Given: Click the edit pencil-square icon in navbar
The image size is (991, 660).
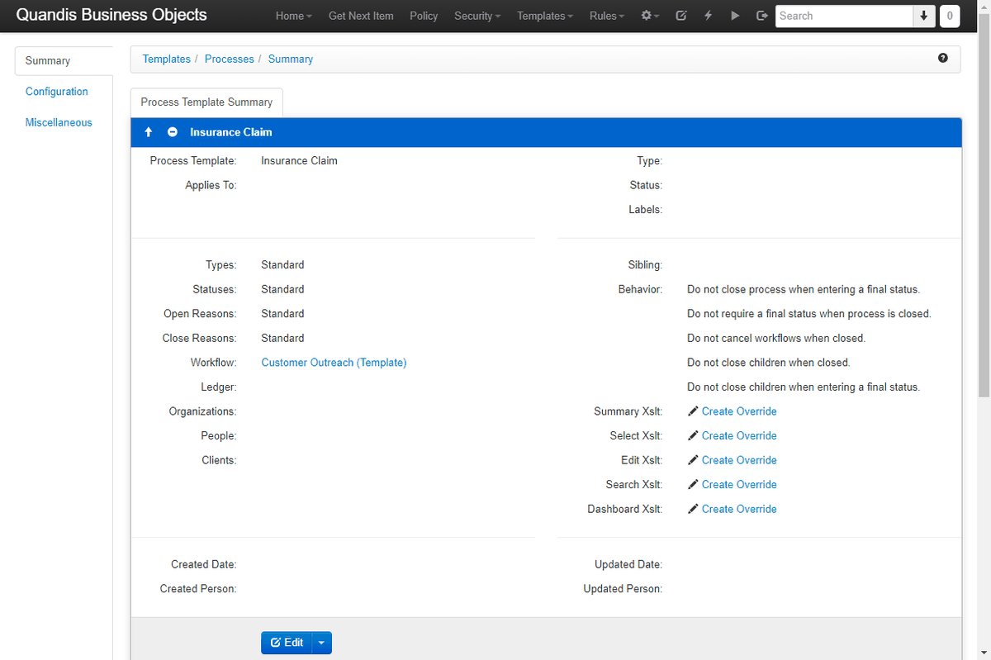Looking at the screenshot, I should pyautogui.click(x=680, y=16).
